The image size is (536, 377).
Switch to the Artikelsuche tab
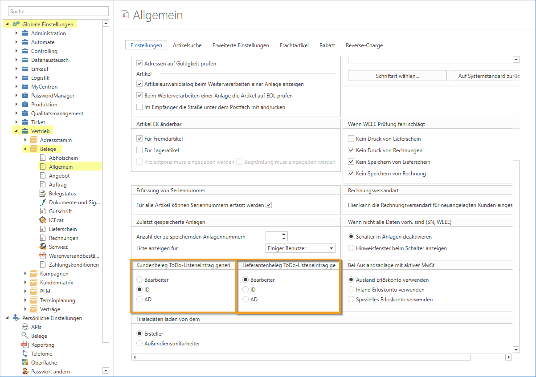(x=187, y=45)
